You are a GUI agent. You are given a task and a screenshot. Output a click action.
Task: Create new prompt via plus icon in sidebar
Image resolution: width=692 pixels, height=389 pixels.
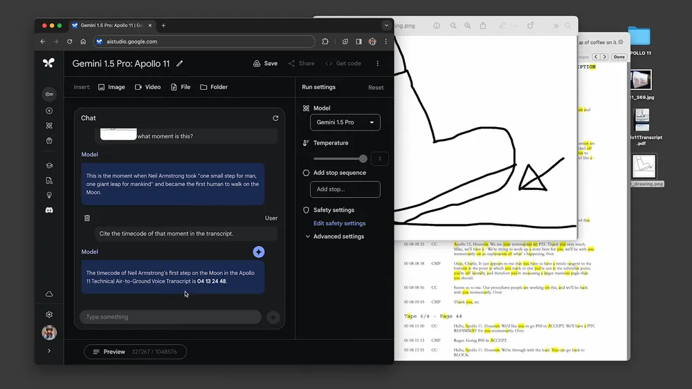49,111
